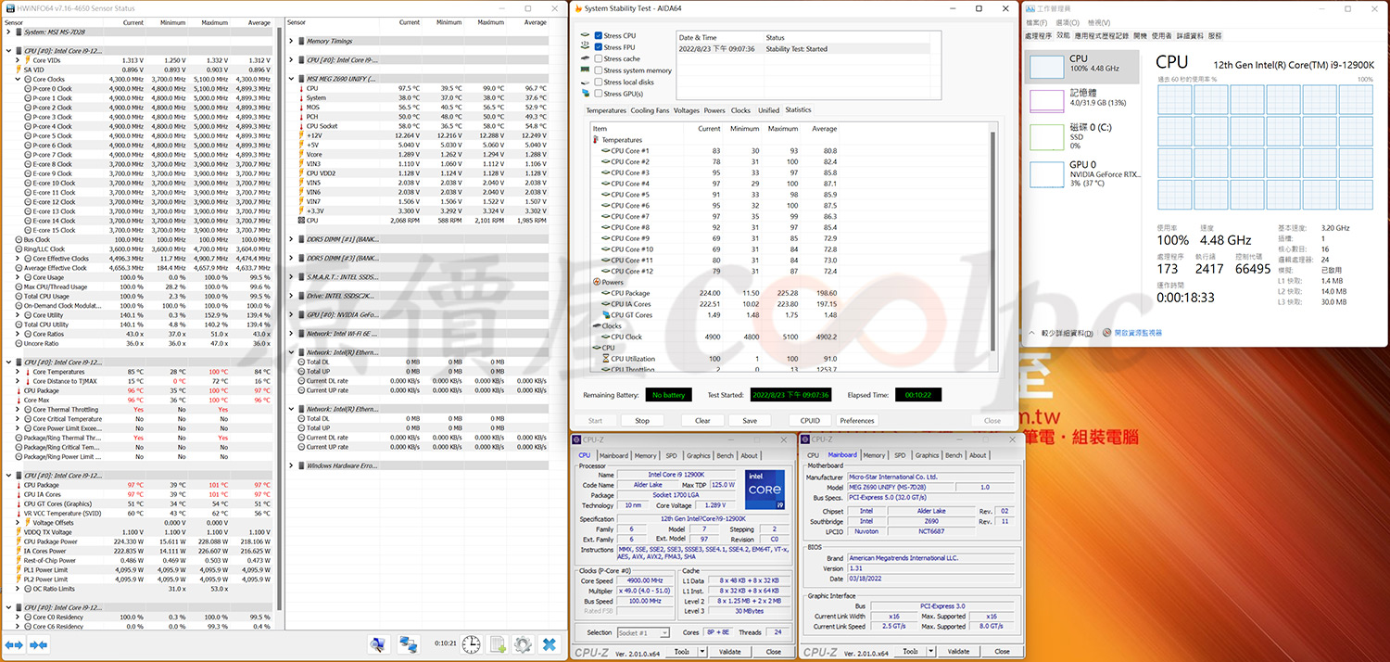The image size is (1390, 662).
Task: Click the blue X close icon in HWiNFO toolbar
Action: [550, 644]
